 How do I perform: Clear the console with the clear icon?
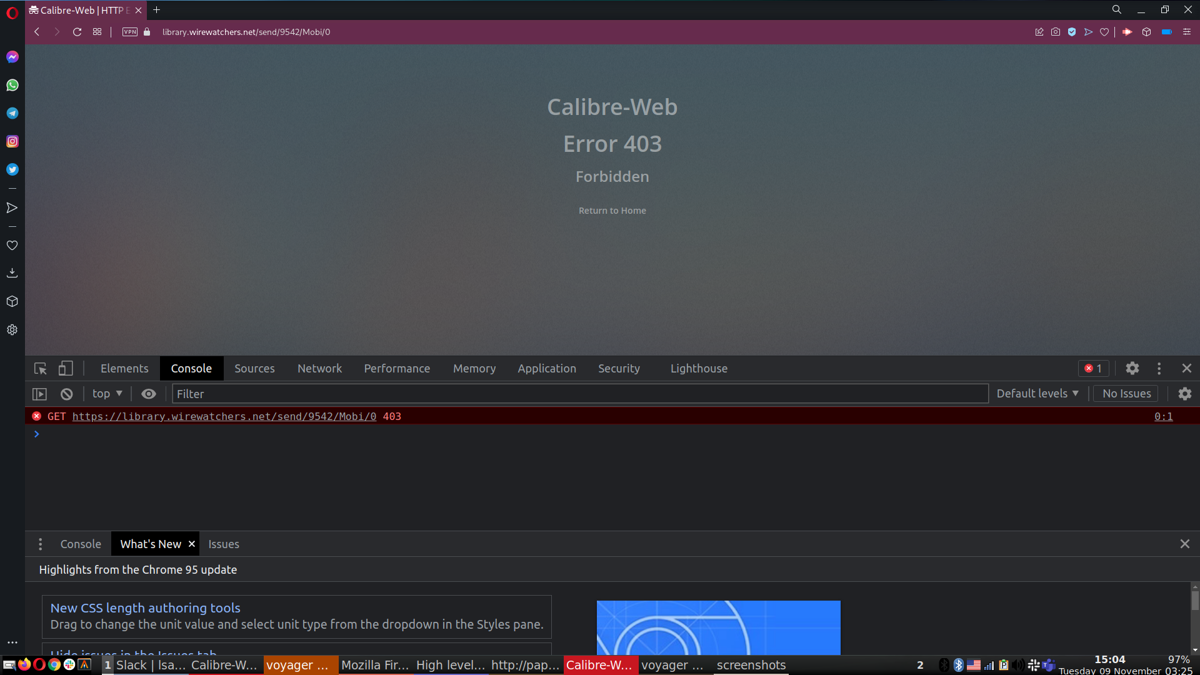[x=66, y=394]
